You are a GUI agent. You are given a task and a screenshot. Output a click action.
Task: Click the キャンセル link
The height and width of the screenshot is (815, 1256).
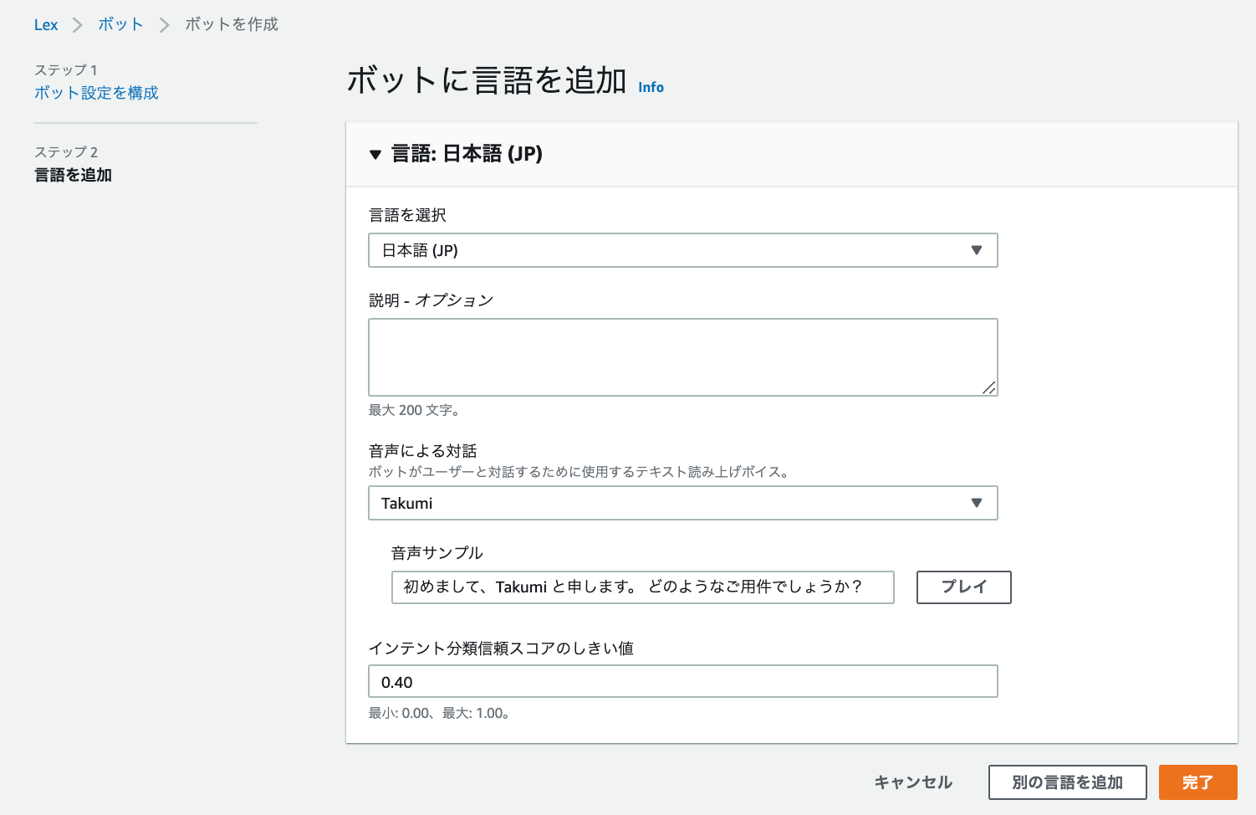(912, 782)
